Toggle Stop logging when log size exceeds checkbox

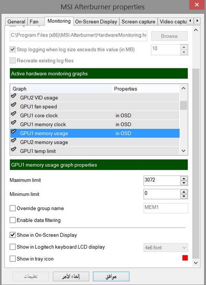point(12,49)
